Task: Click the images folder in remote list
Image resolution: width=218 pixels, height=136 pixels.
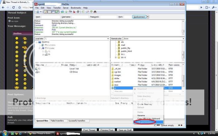Action: pyautogui.click(x=117, y=75)
